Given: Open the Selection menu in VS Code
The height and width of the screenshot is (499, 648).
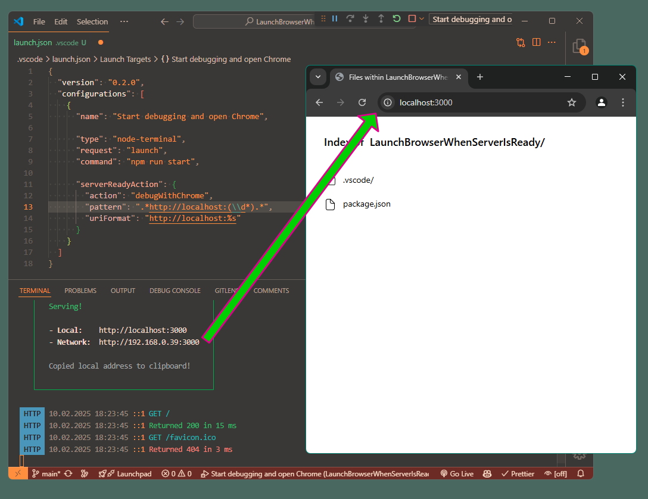Looking at the screenshot, I should click(x=92, y=21).
